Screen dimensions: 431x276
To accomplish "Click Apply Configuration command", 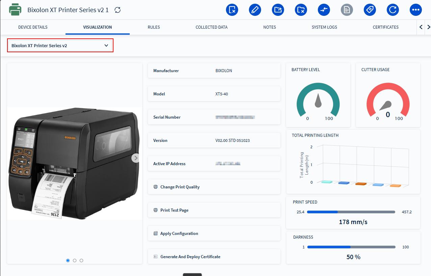I will (214, 234).
